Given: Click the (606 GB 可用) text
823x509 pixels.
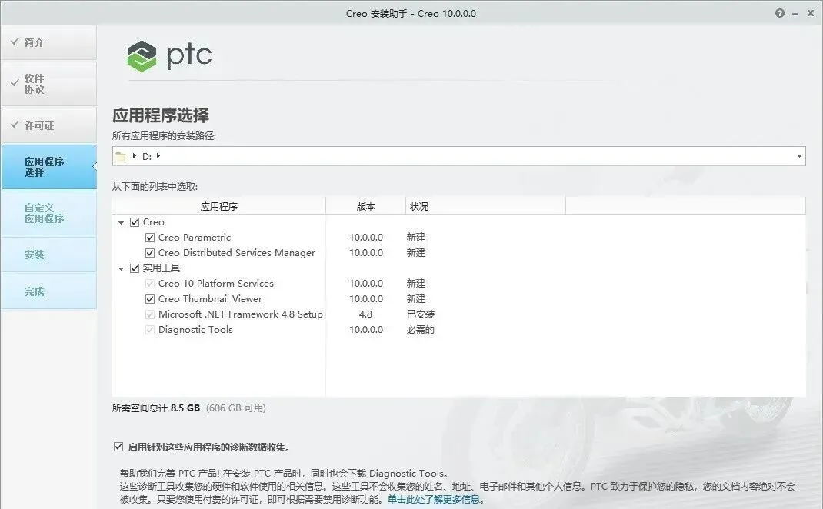Looking at the screenshot, I should click(x=235, y=408).
